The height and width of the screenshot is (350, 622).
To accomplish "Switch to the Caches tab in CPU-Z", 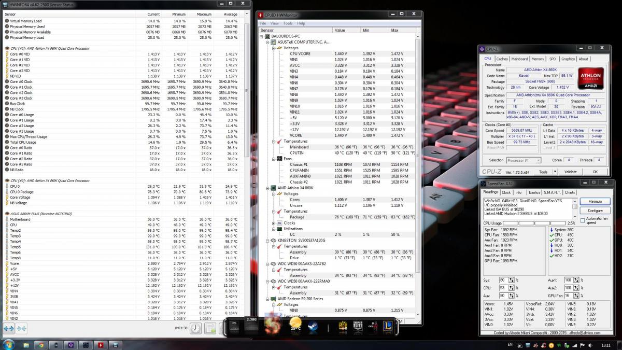I will [x=502, y=59].
